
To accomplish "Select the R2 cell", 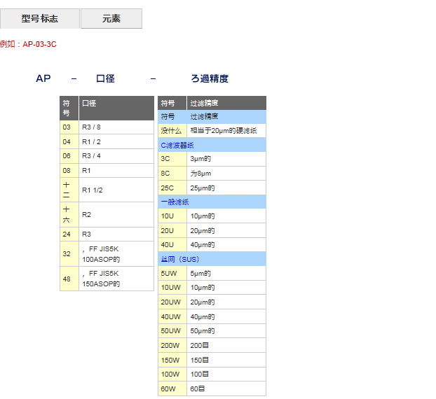I will click(x=116, y=215).
